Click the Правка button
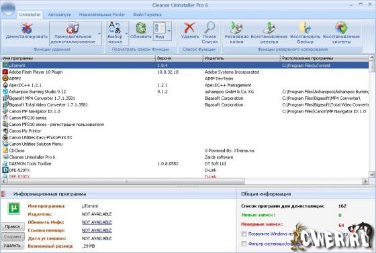The width and height of the screenshot is (376, 253). coord(13,226)
